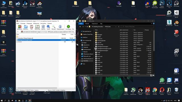Select the Корзина (Recycle Bin) desktop icon
The width and height of the screenshot is (182, 102).
pos(176,90)
